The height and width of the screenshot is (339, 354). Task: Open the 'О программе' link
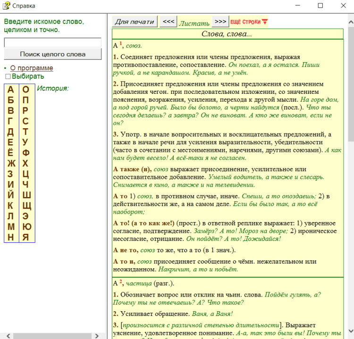coord(32,68)
